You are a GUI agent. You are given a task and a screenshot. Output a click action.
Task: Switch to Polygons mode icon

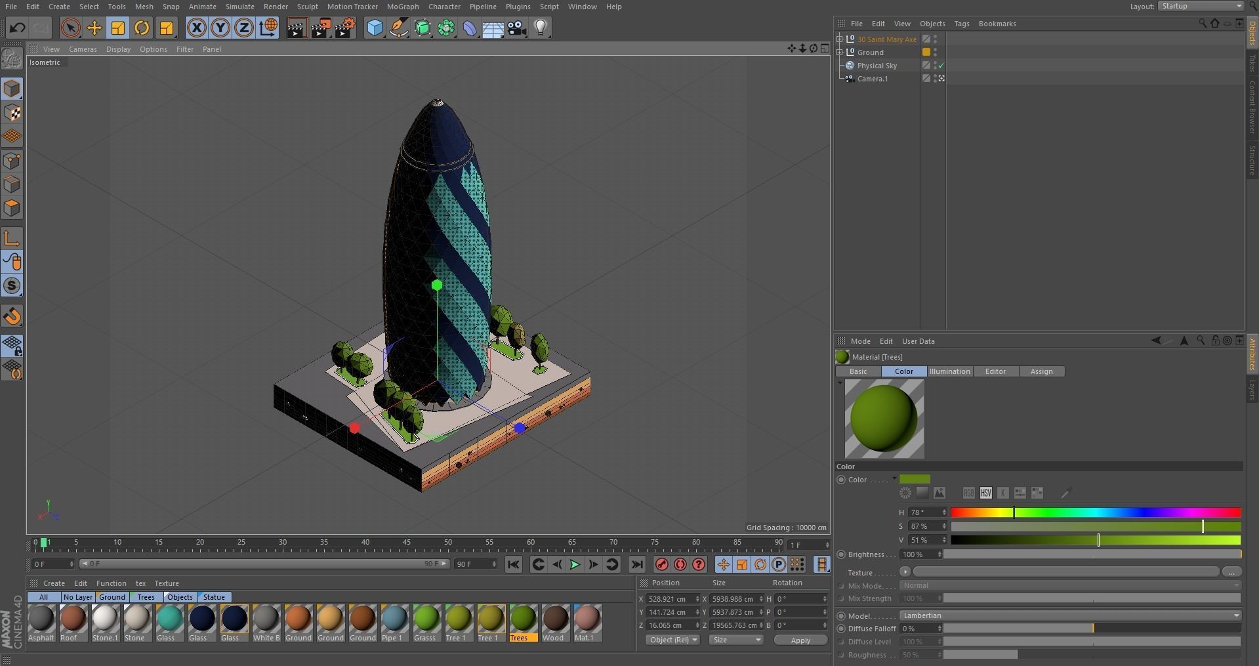click(12, 208)
